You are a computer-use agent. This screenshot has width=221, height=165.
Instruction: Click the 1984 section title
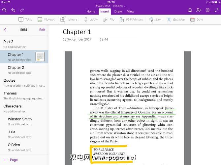pyautogui.click(x=23, y=30)
